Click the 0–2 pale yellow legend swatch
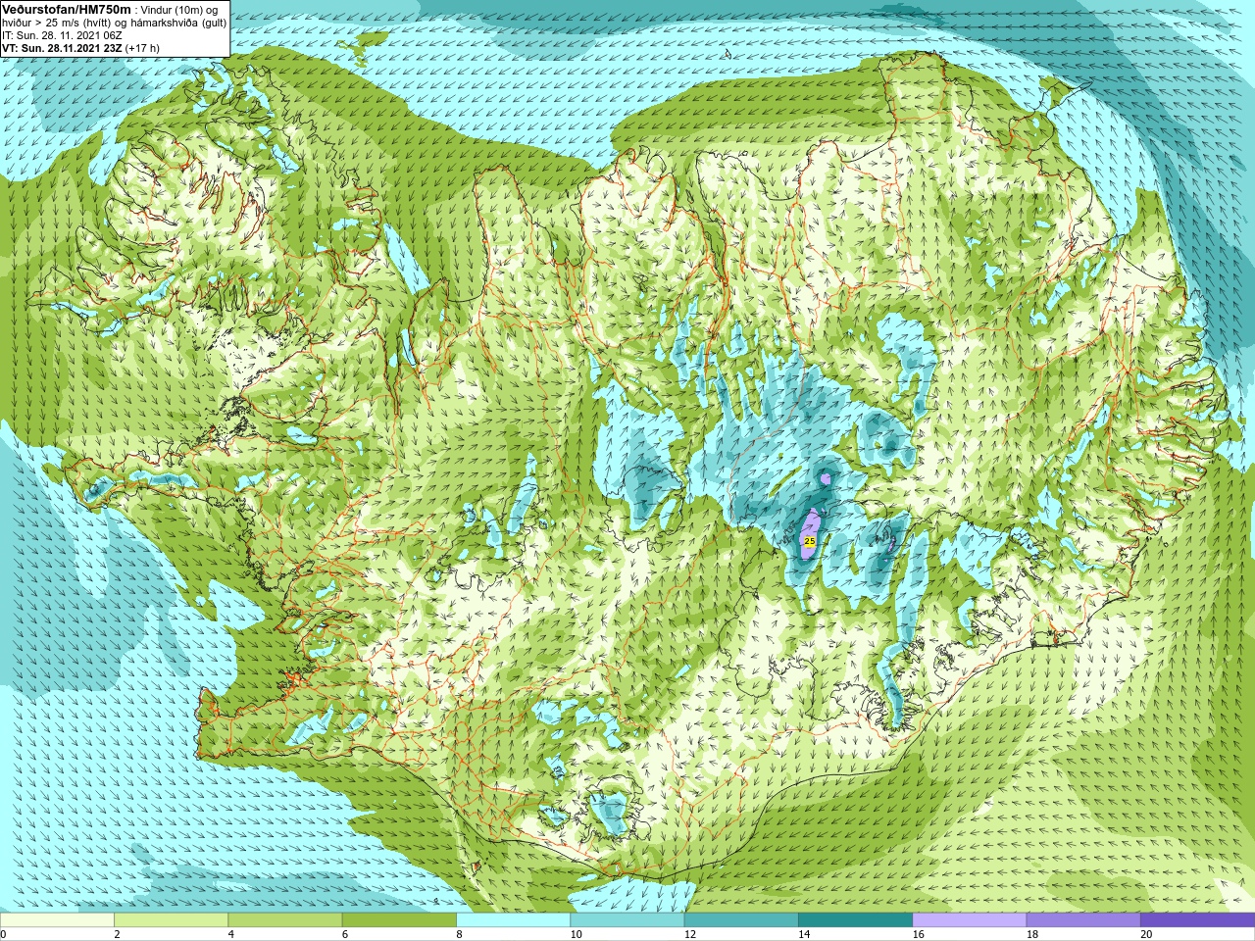Image resolution: width=1255 pixels, height=941 pixels. coord(57,920)
